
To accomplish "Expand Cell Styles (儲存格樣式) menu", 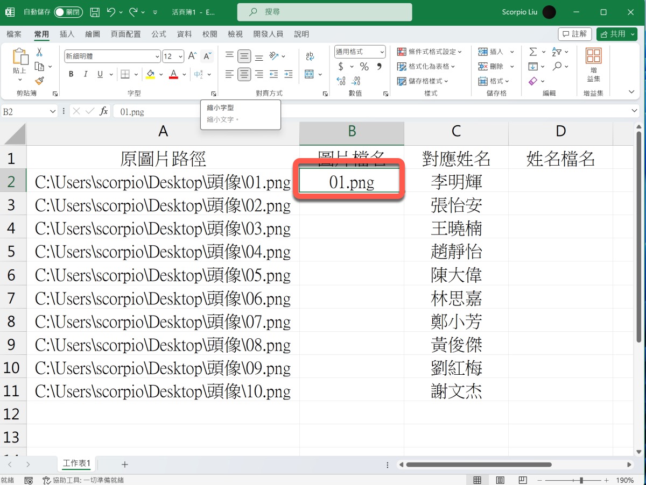I will coord(423,81).
